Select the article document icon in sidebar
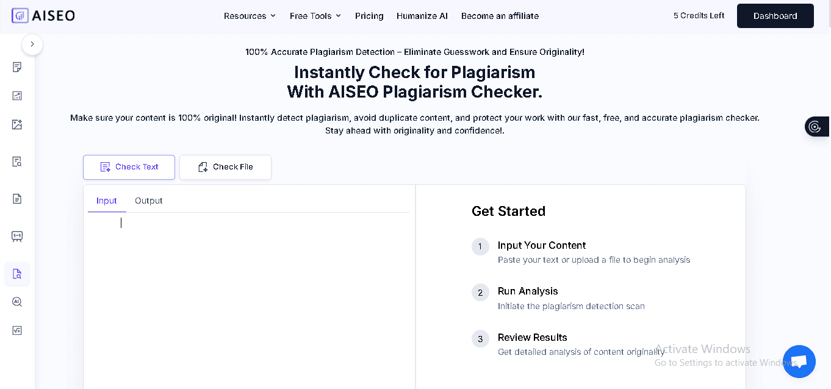 pos(16,199)
